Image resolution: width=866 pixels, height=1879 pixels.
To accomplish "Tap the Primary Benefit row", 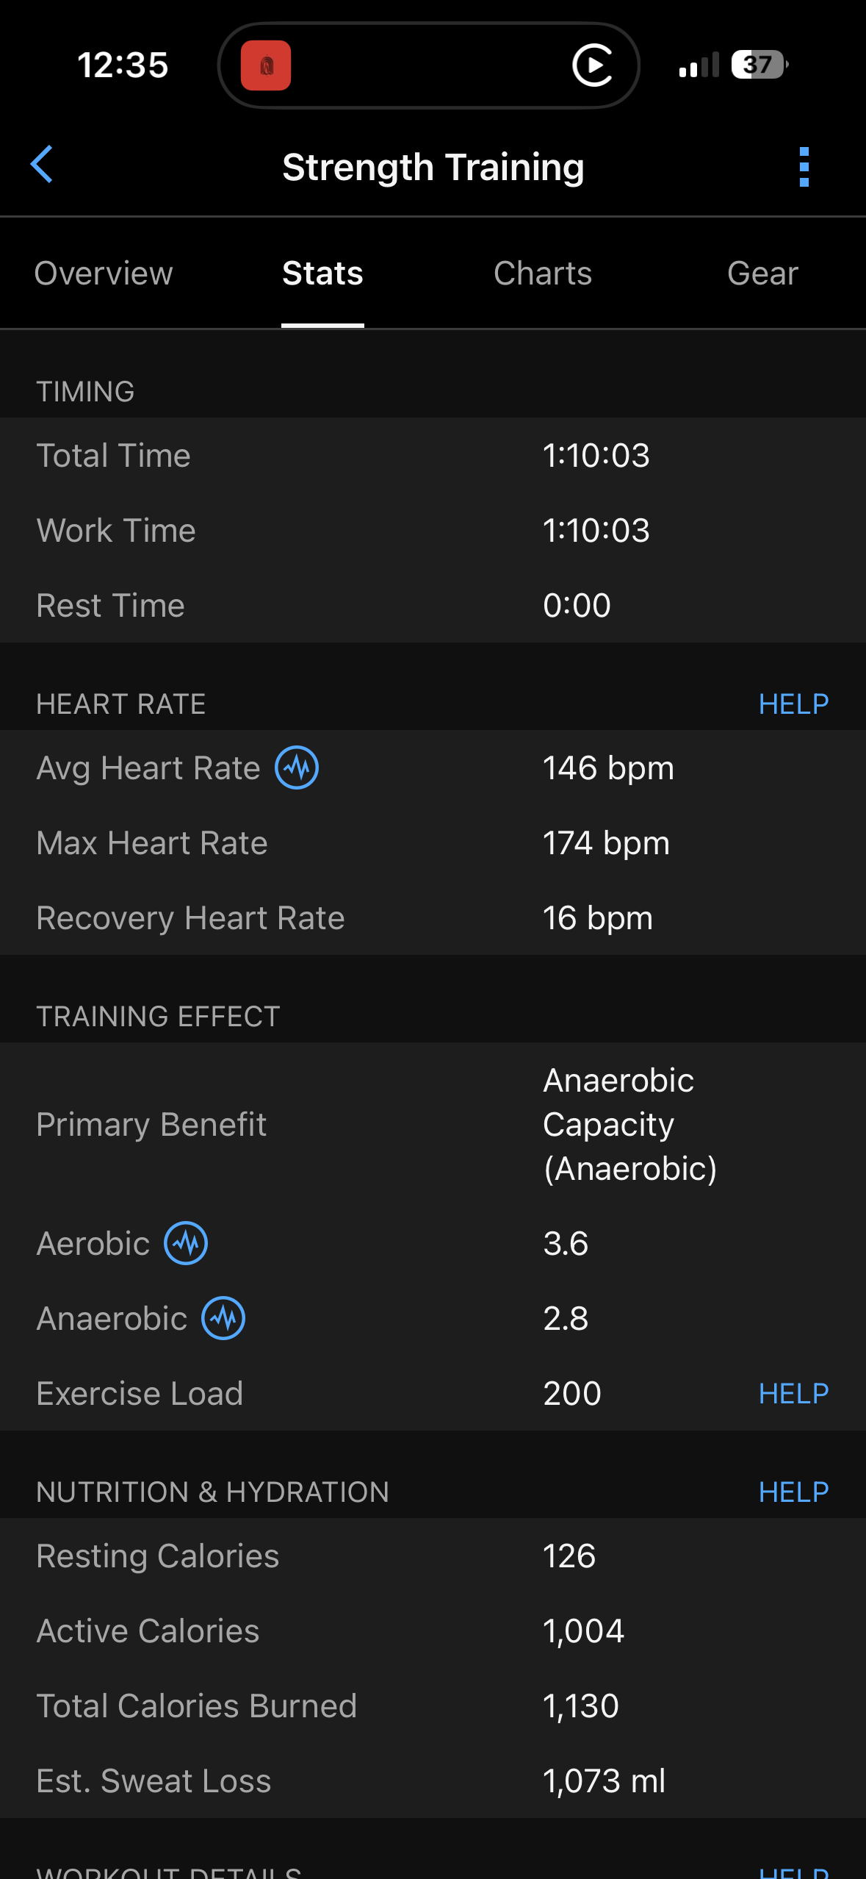I will coord(433,1124).
